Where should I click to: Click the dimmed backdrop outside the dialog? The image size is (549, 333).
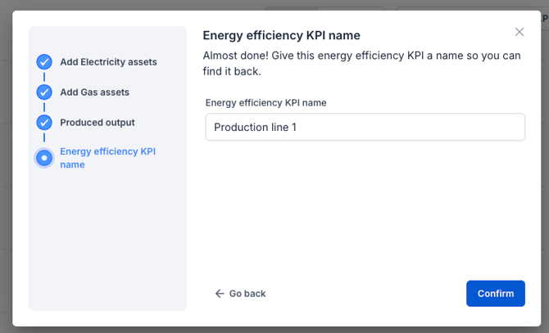coord(6,164)
